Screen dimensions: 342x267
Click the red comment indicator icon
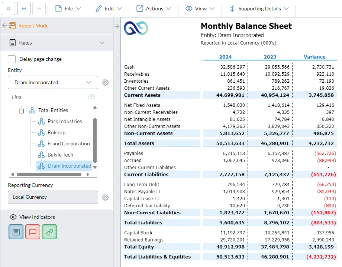click(x=32, y=232)
